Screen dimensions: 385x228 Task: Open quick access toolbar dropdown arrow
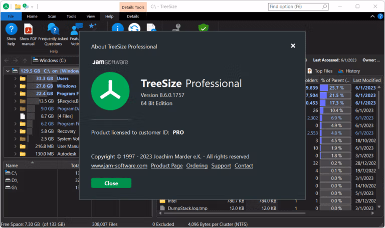[x=33, y=7]
